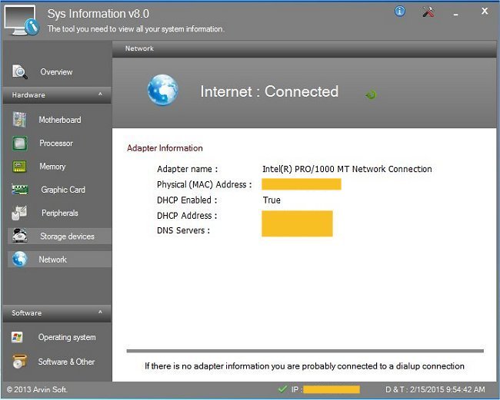
Task: Collapse the Software section
Action: pos(100,313)
